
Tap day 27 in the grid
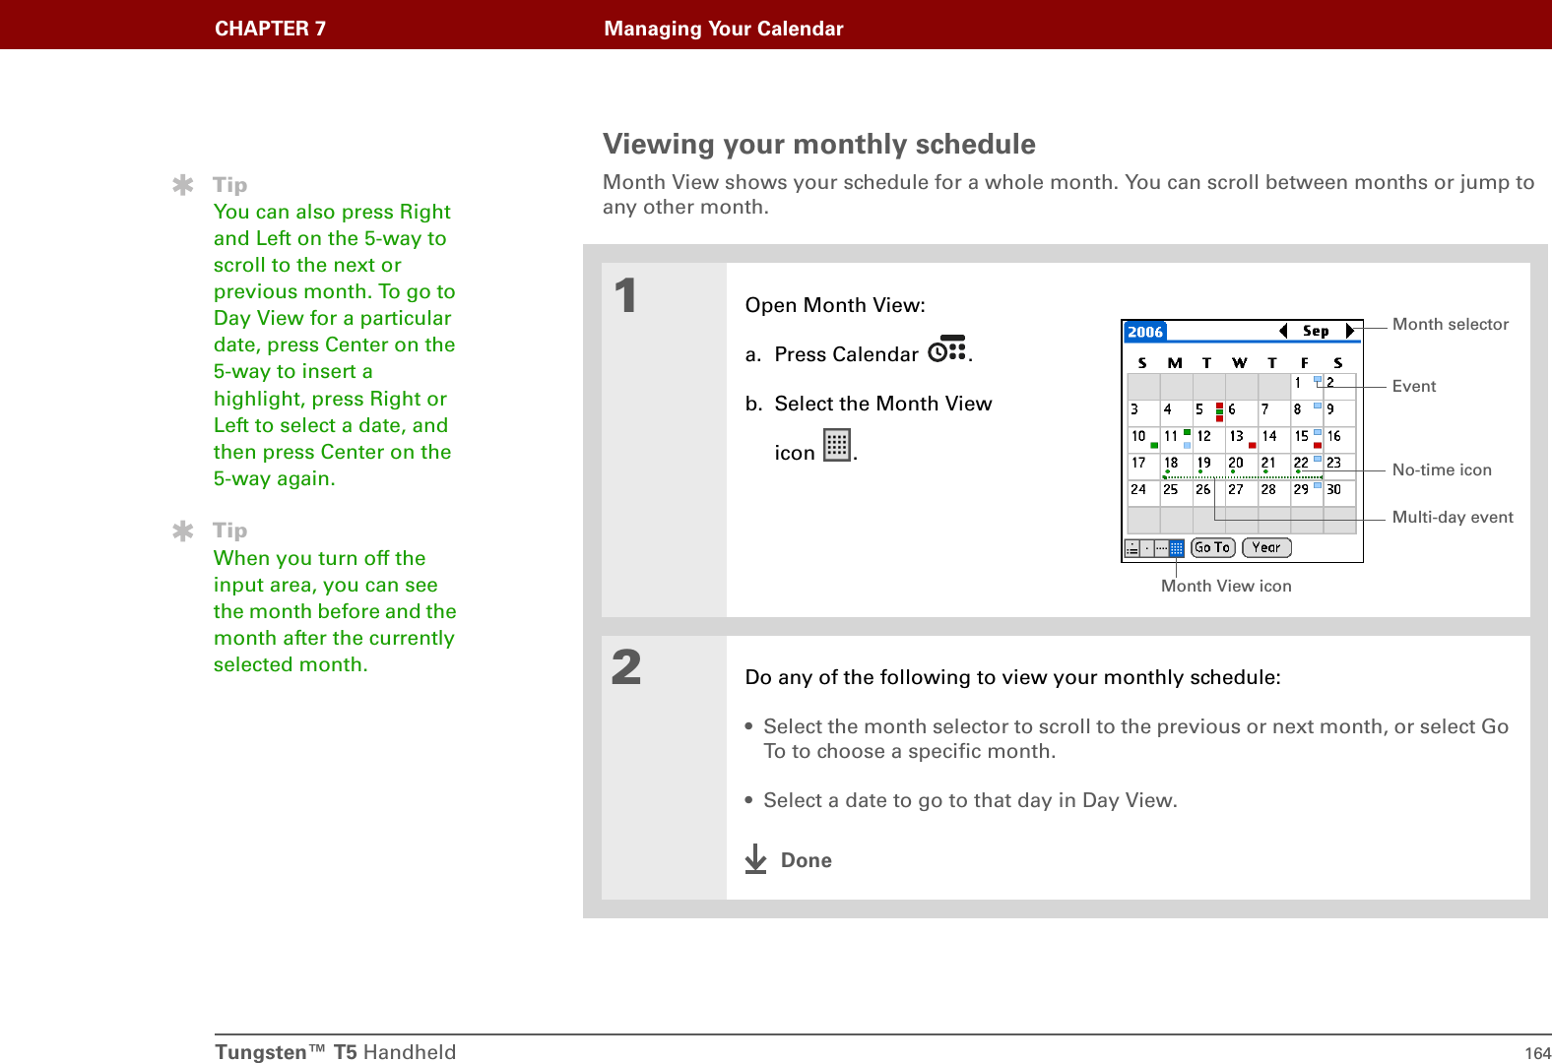[x=1242, y=493]
